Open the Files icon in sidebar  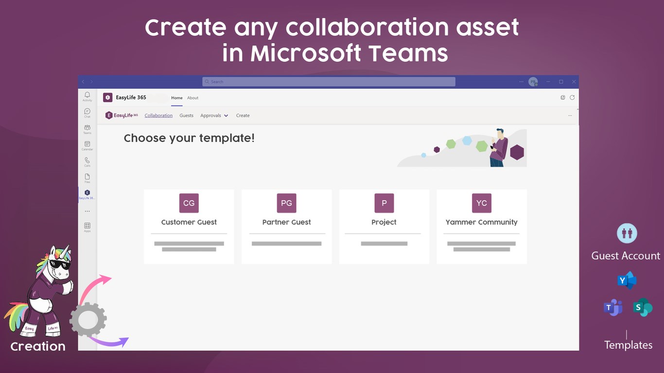click(x=87, y=178)
